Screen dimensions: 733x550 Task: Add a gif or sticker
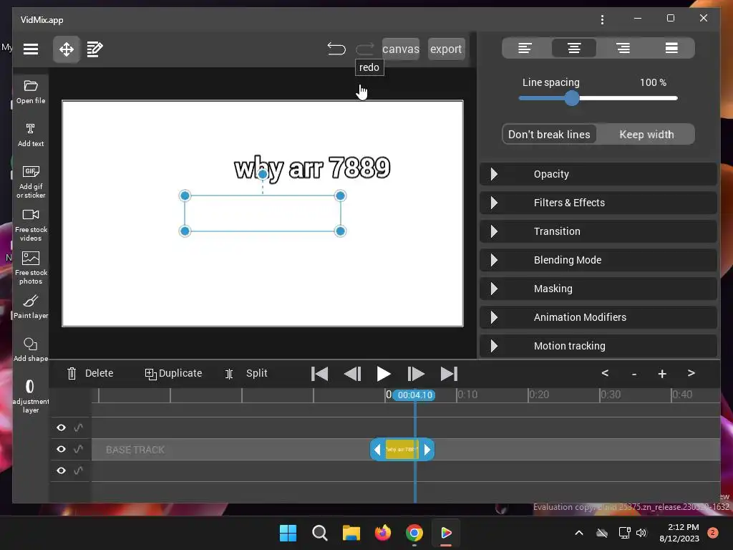point(31,182)
